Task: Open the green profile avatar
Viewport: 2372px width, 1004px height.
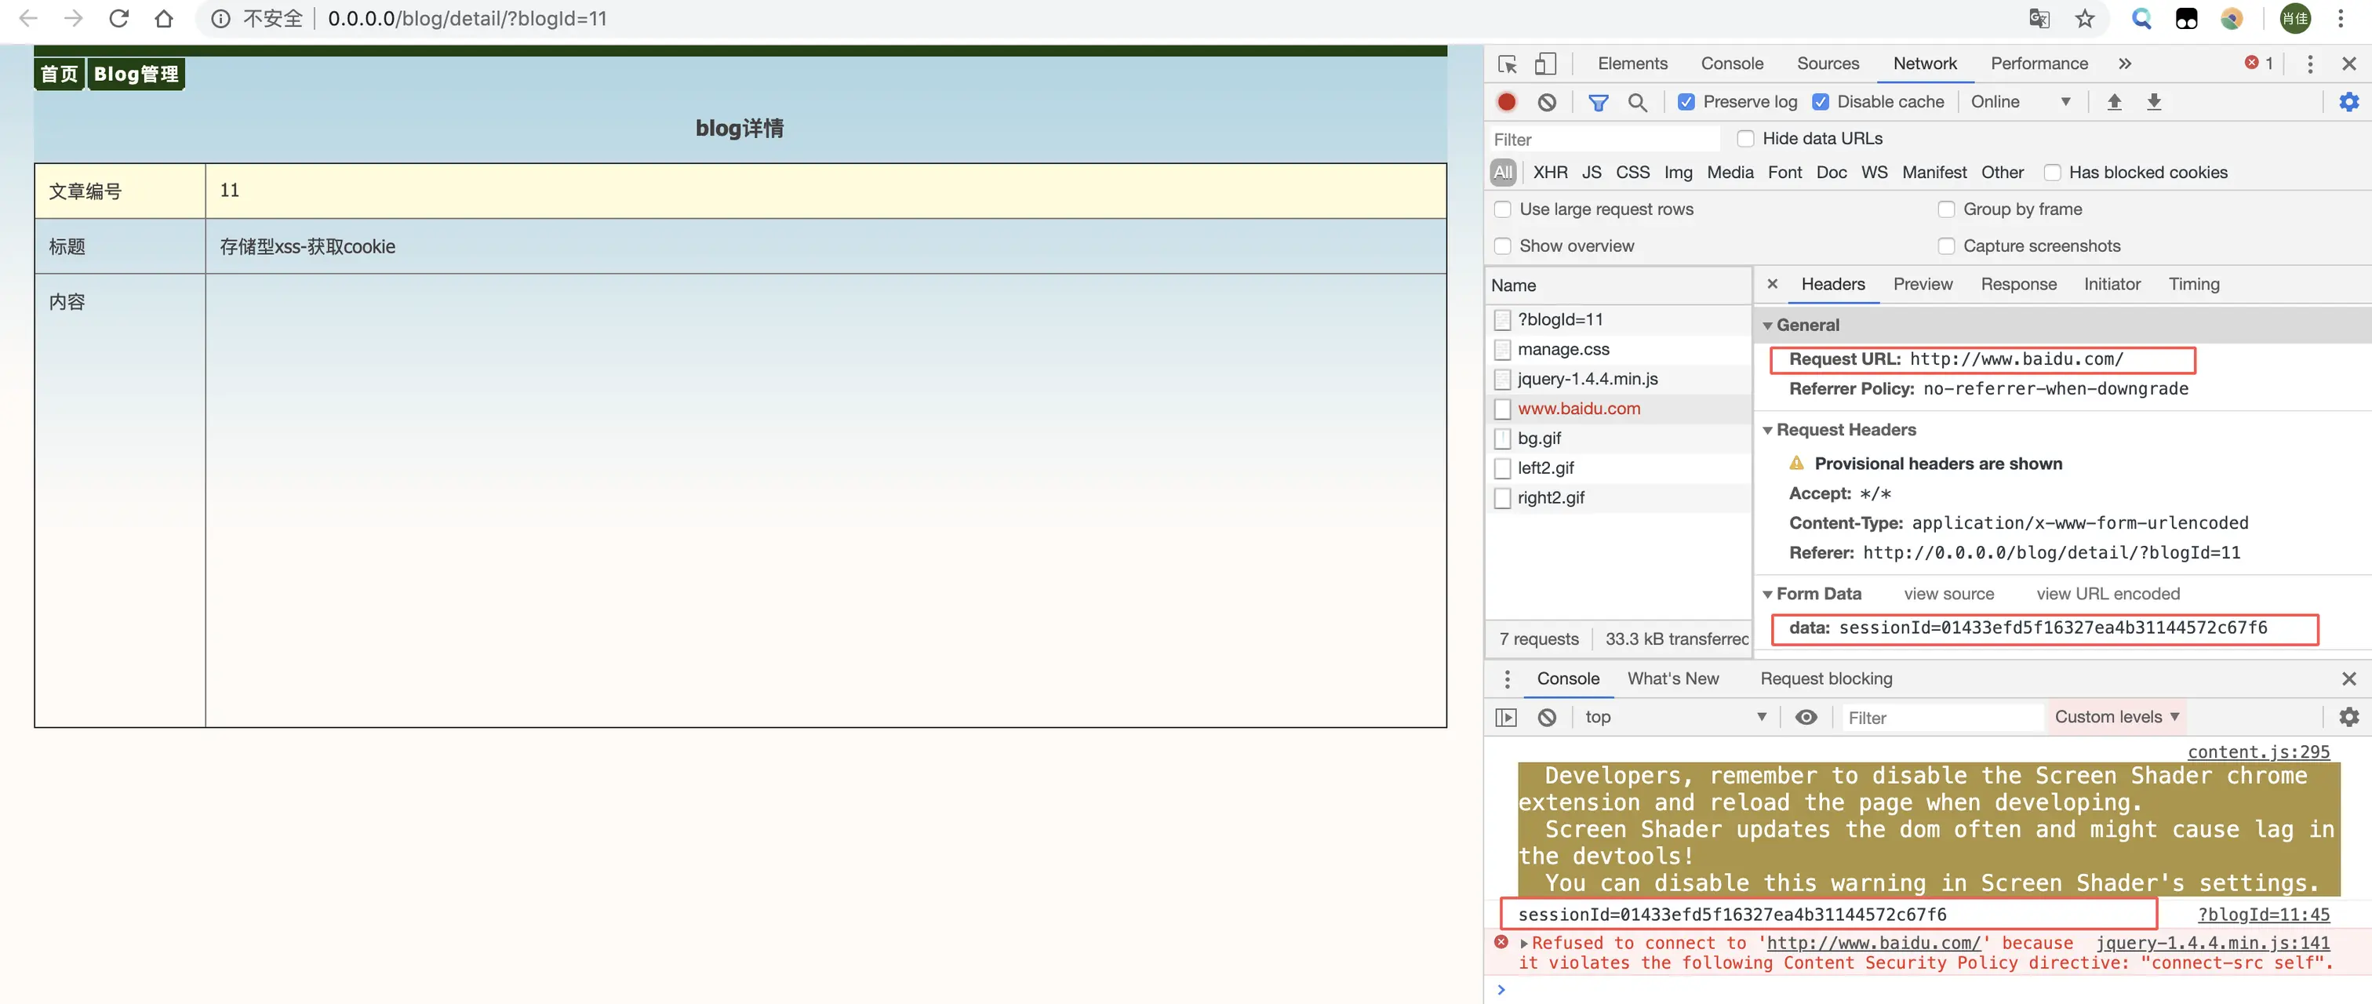Action: coord(2294,18)
